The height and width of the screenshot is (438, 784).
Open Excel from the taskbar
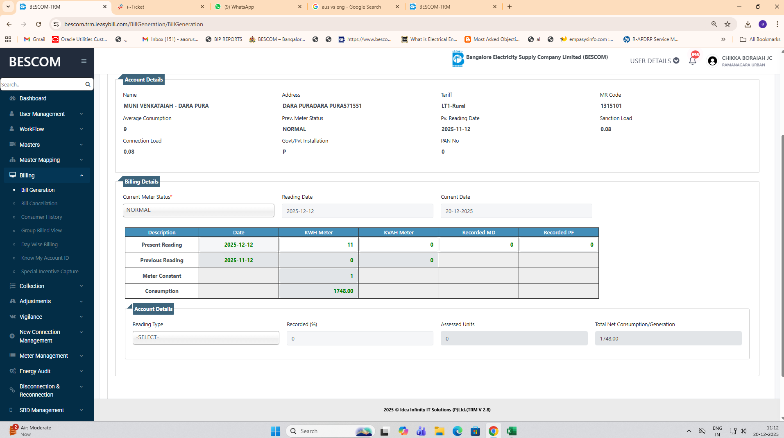[x=511, y=431]
